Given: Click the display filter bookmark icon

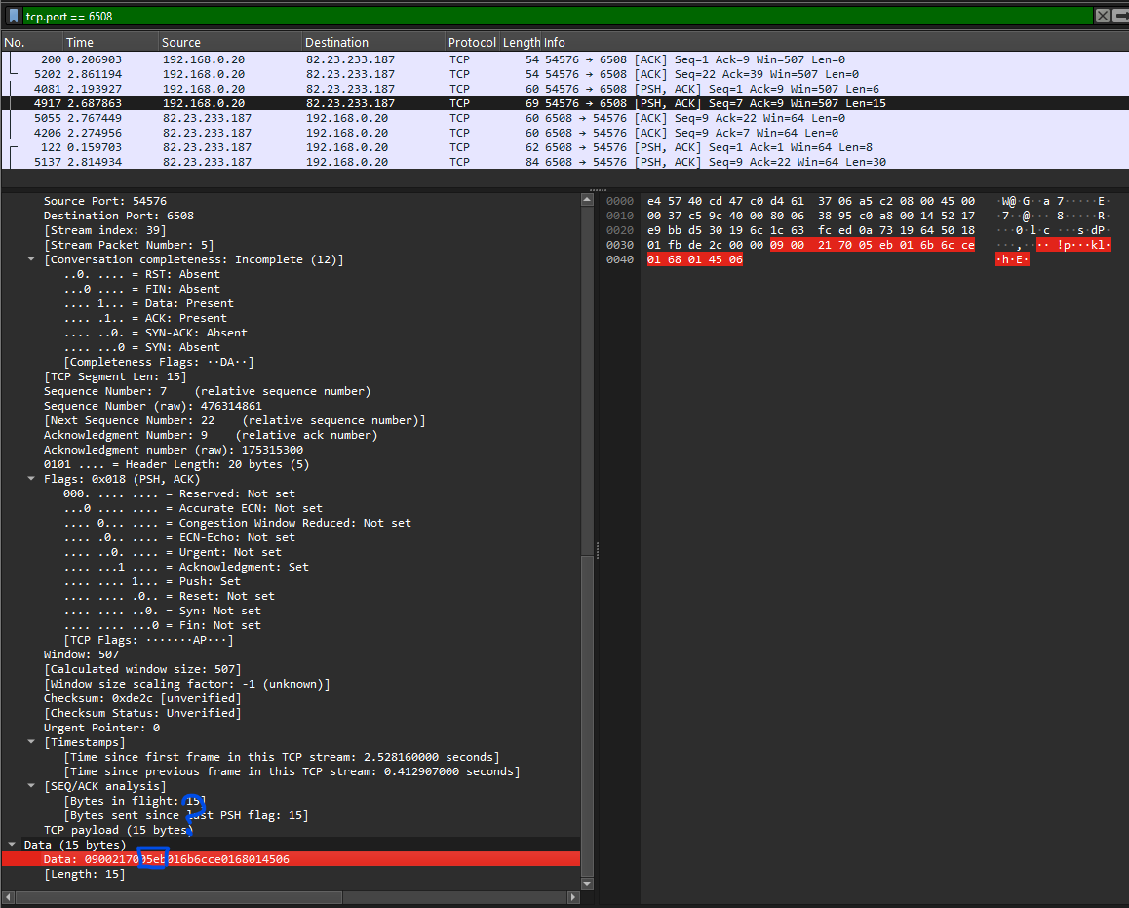Looking at the screenshot, I should click(x=13, y=16).
